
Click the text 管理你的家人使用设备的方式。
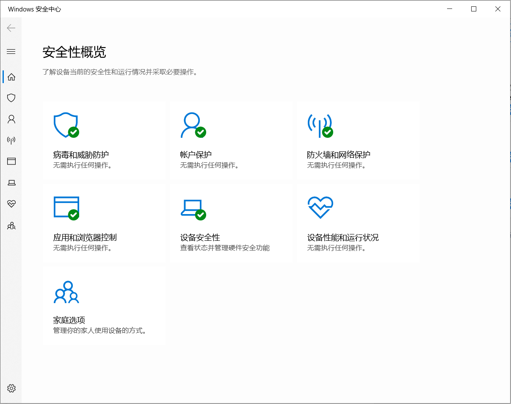(99, 331)
